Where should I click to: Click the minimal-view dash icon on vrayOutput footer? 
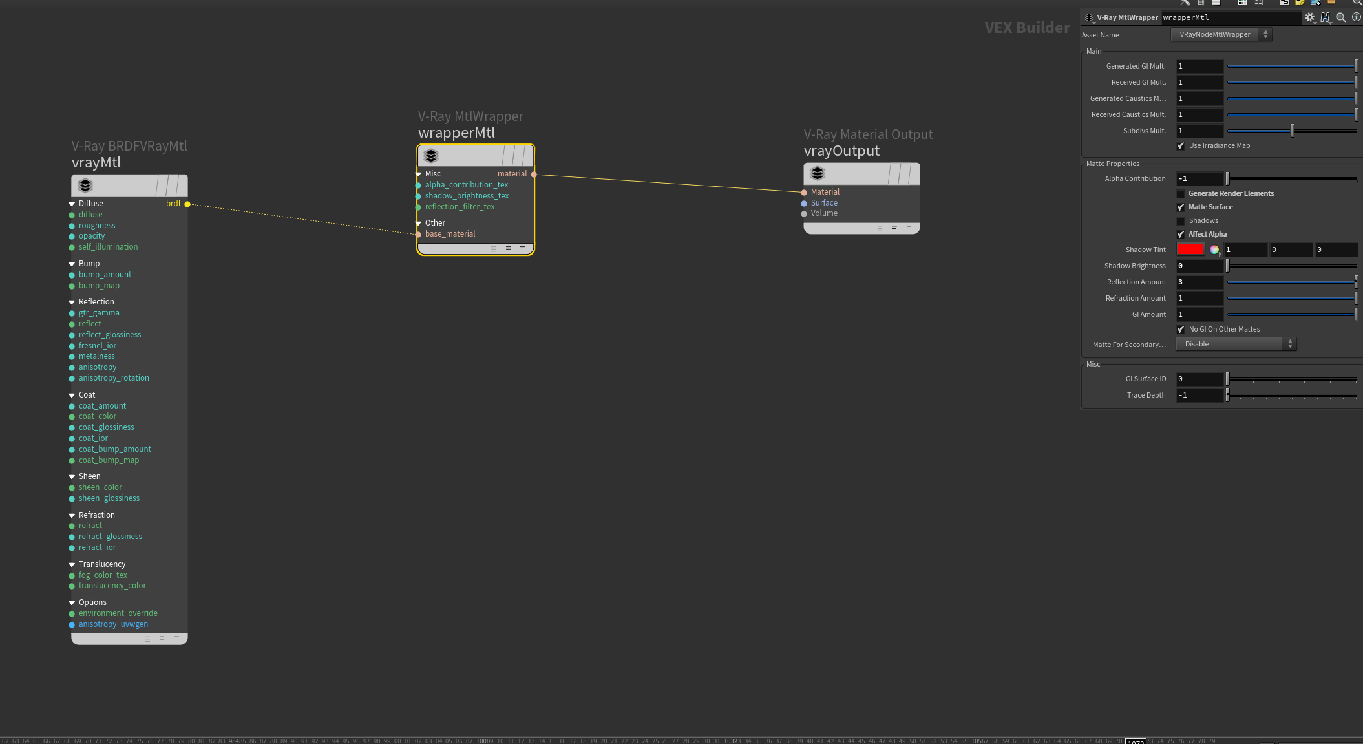(909, 227)
